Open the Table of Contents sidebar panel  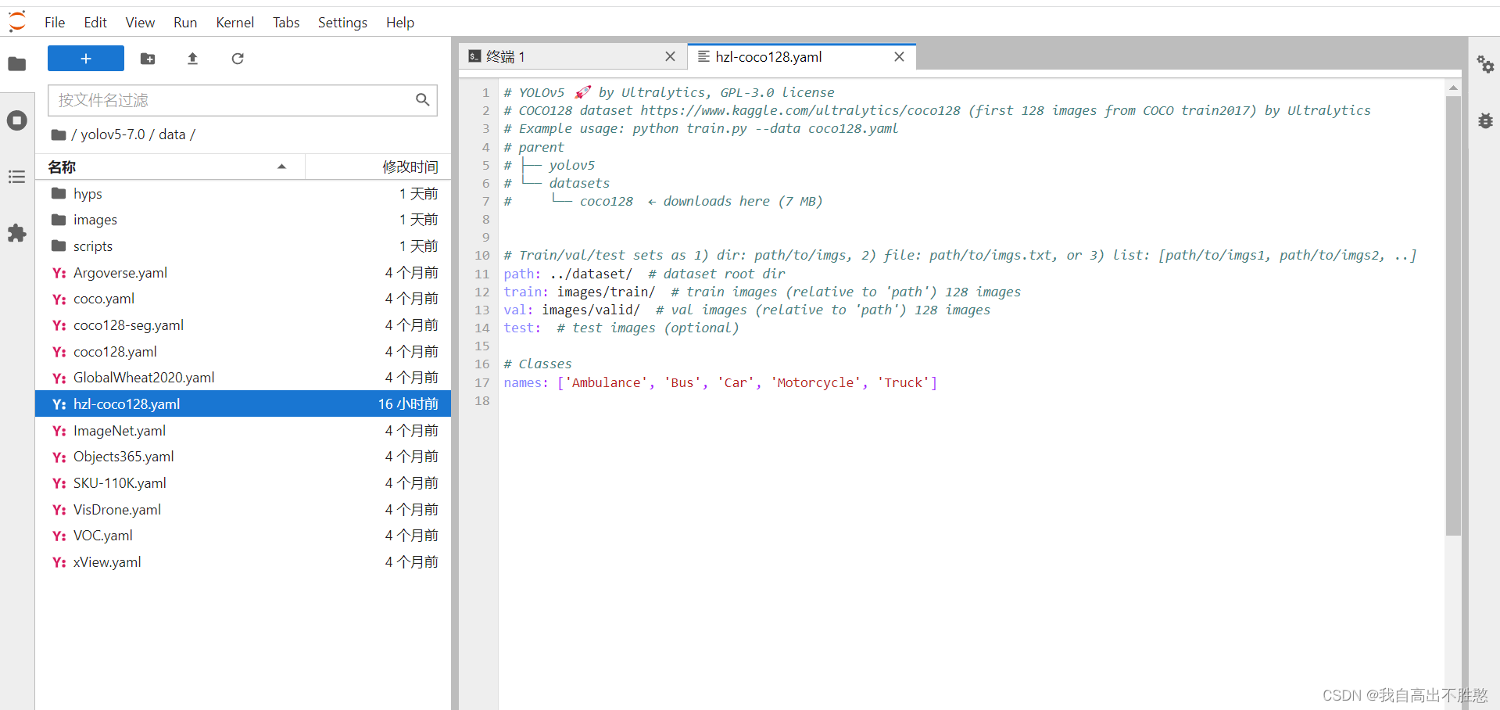pyautogui.click(x=17, y=177)
